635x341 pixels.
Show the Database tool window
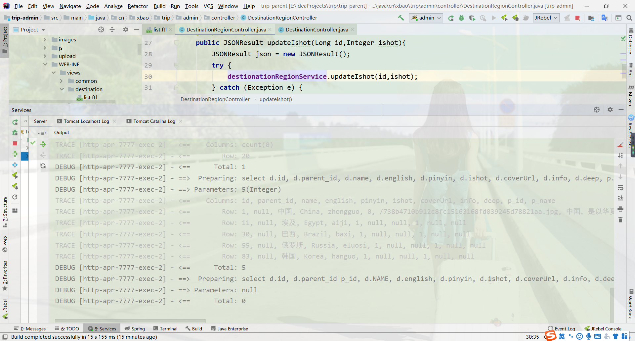coord(631,43)
